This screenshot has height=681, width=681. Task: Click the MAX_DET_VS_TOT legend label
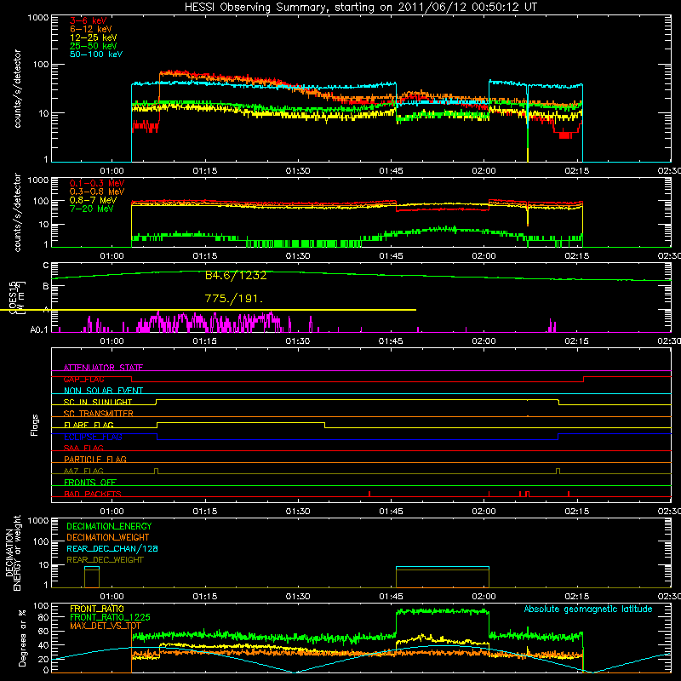point(106,626)
